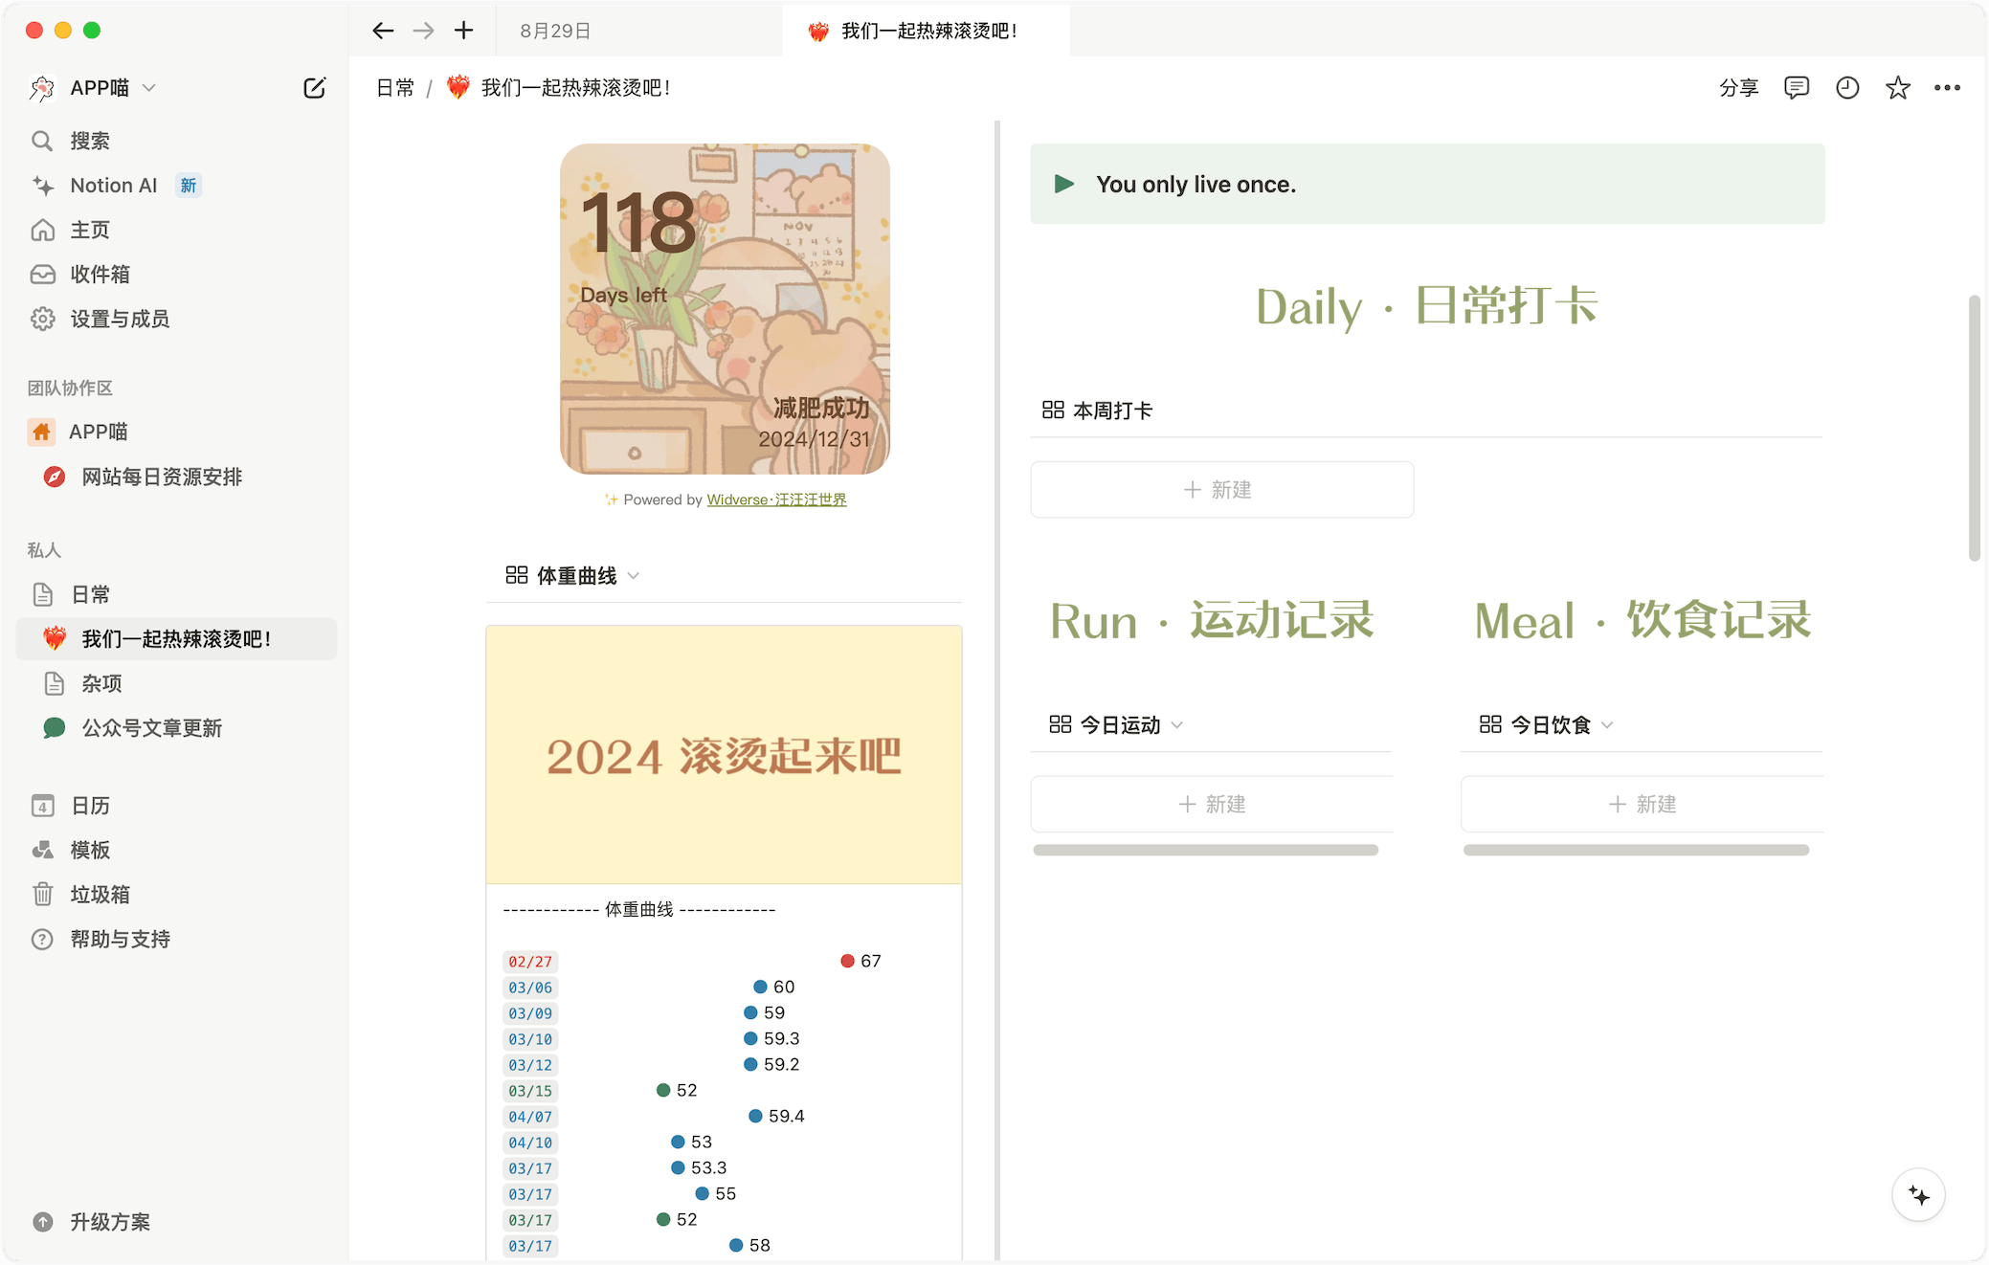Open the comments panel icon
1989x1265 pixels.
[1797, 88]
